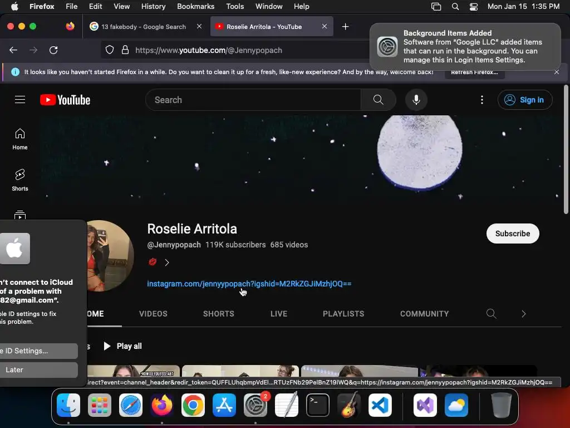Open the Tools menu
570x428 pixels.
[x=235, y=7]
